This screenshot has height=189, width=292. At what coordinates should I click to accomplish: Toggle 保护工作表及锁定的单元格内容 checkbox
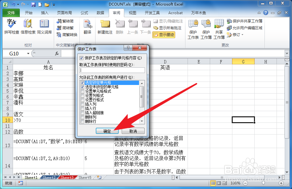coord(81,58)
